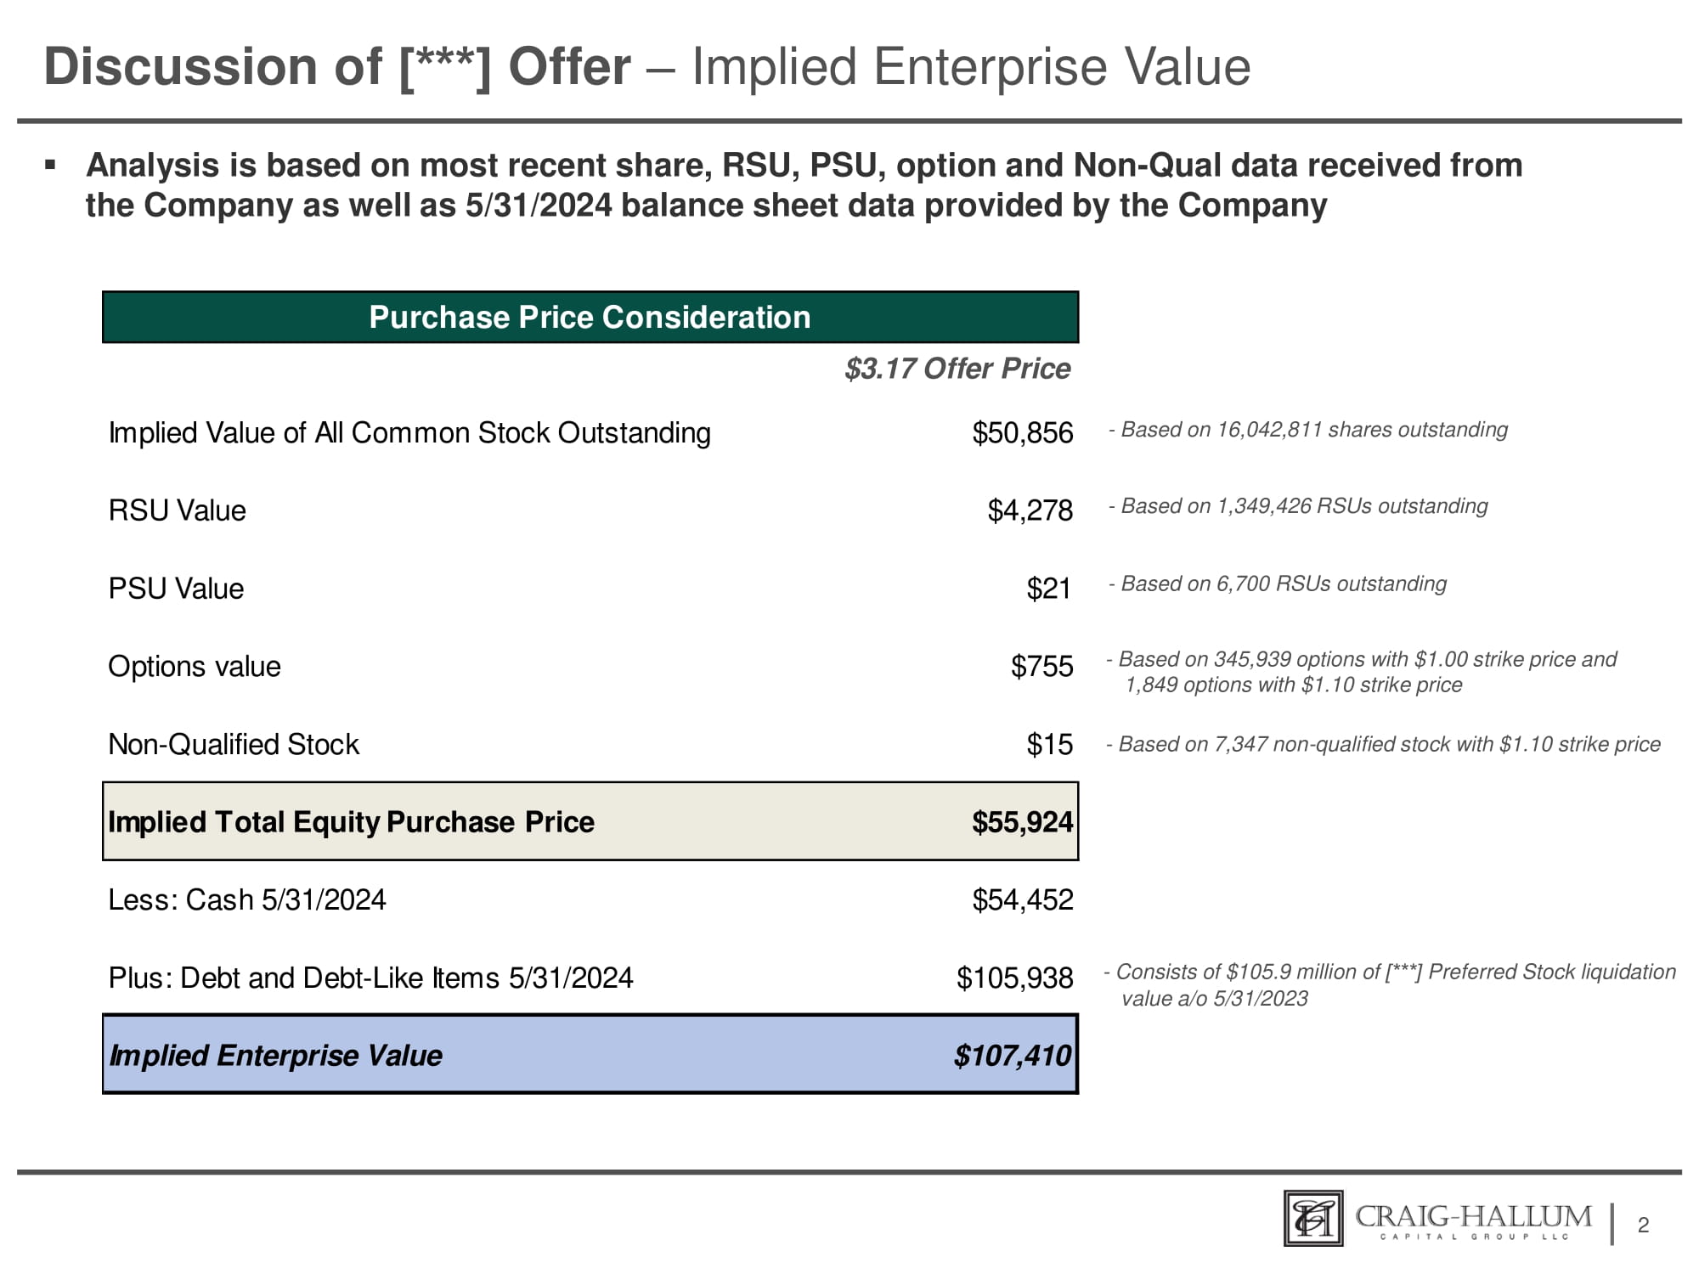
Task: Click the Craig-Hallum Capital Group wordmark
Action: tap(1474, 1221)
